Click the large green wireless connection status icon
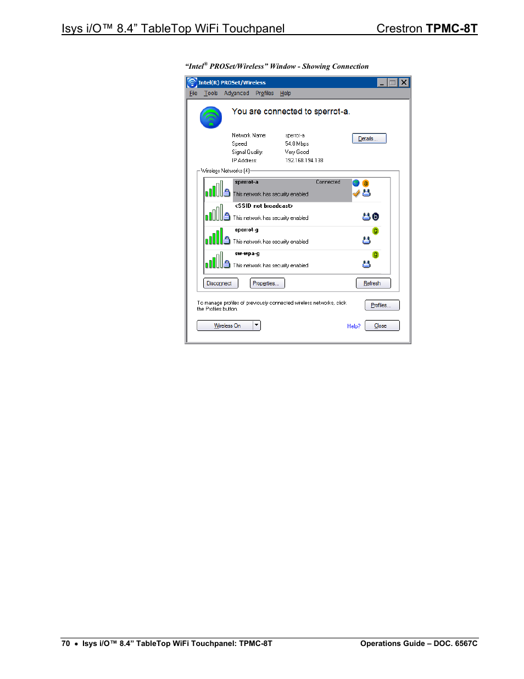 (x=211, y=118)
